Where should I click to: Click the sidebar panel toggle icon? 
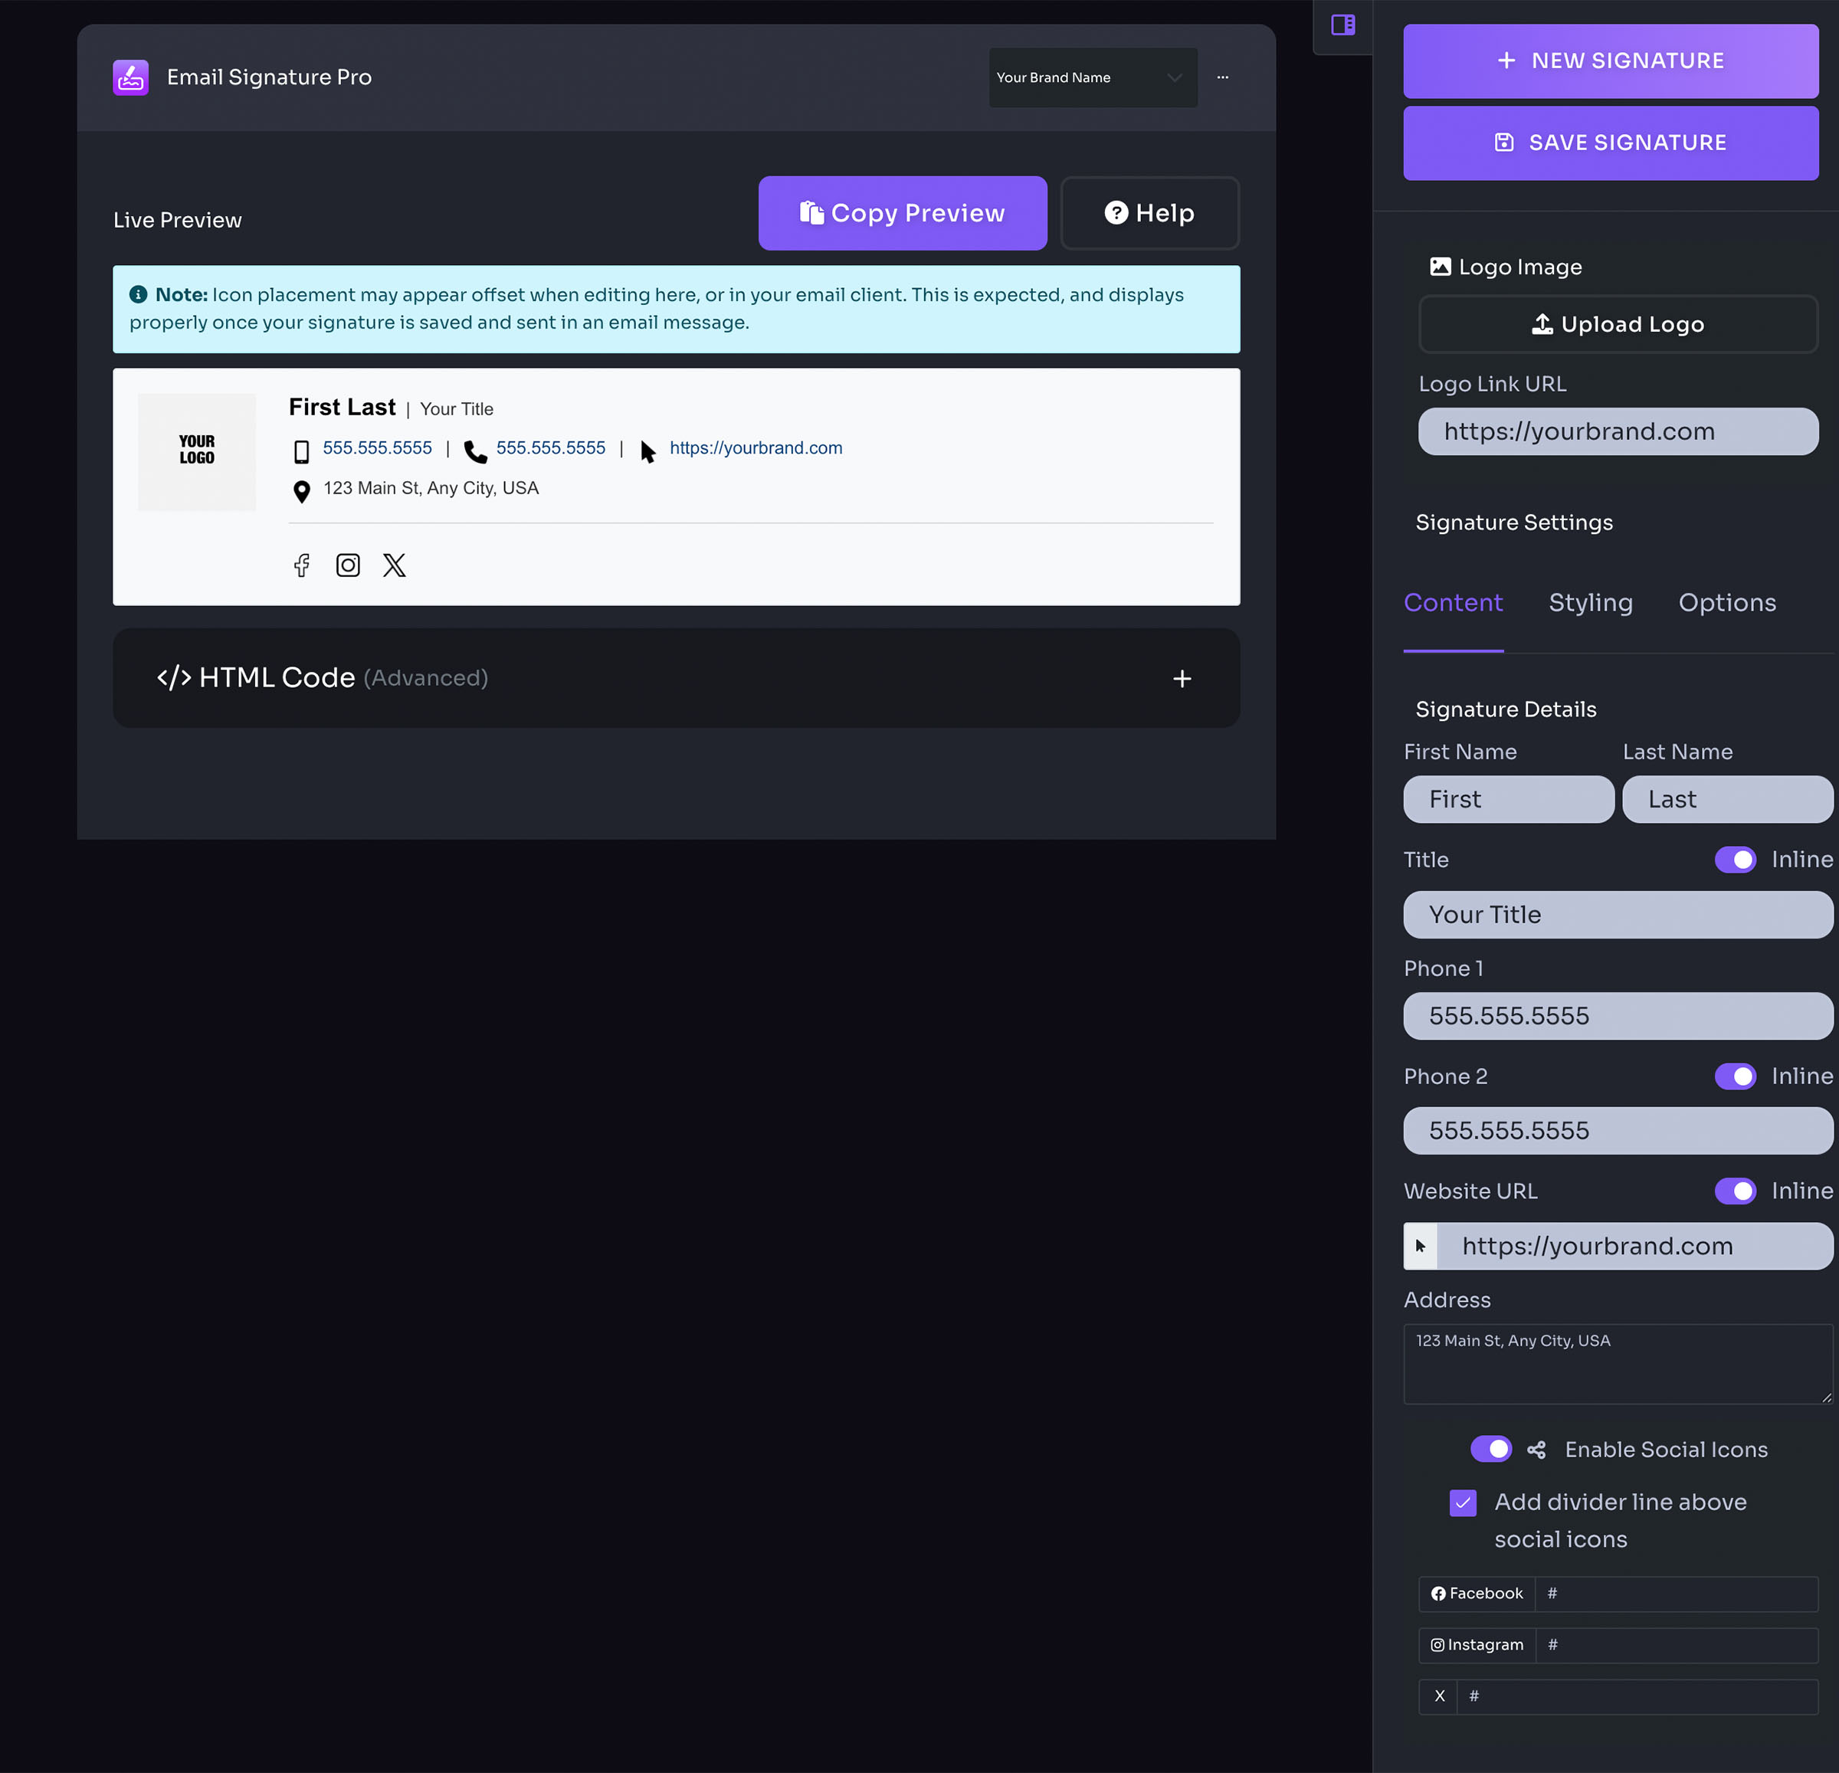pos(1342,25)
